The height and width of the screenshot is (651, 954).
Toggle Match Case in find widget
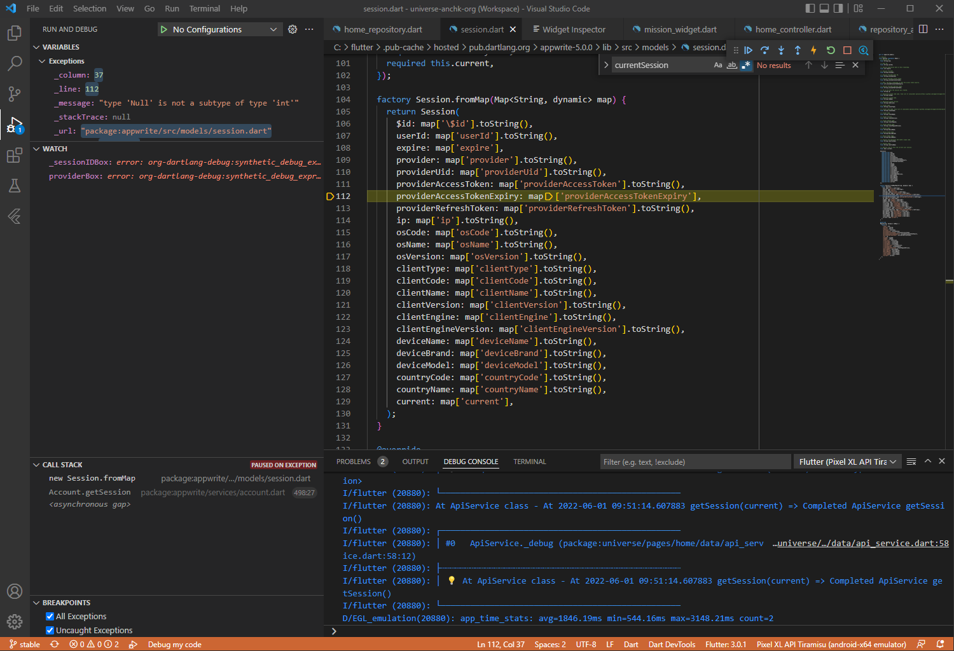point(718,65)
